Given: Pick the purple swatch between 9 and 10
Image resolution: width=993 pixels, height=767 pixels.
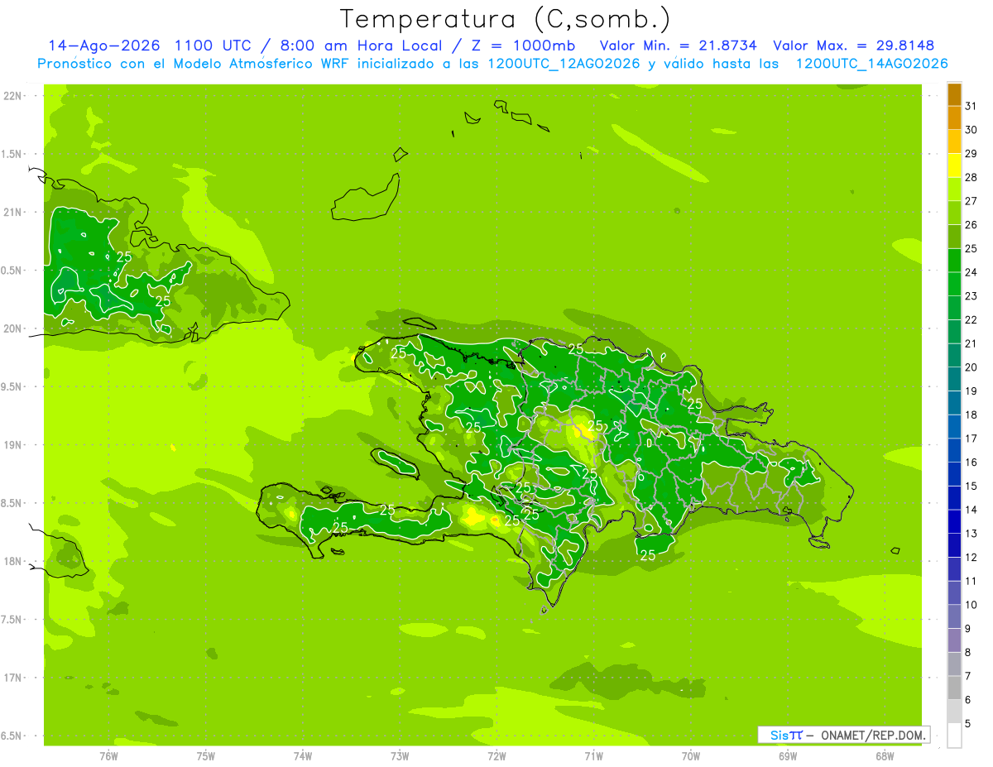Looking at the screenshot, I should tap(954, 616).
